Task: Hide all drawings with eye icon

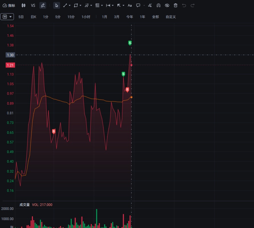Action: click(x=167, y=5)
